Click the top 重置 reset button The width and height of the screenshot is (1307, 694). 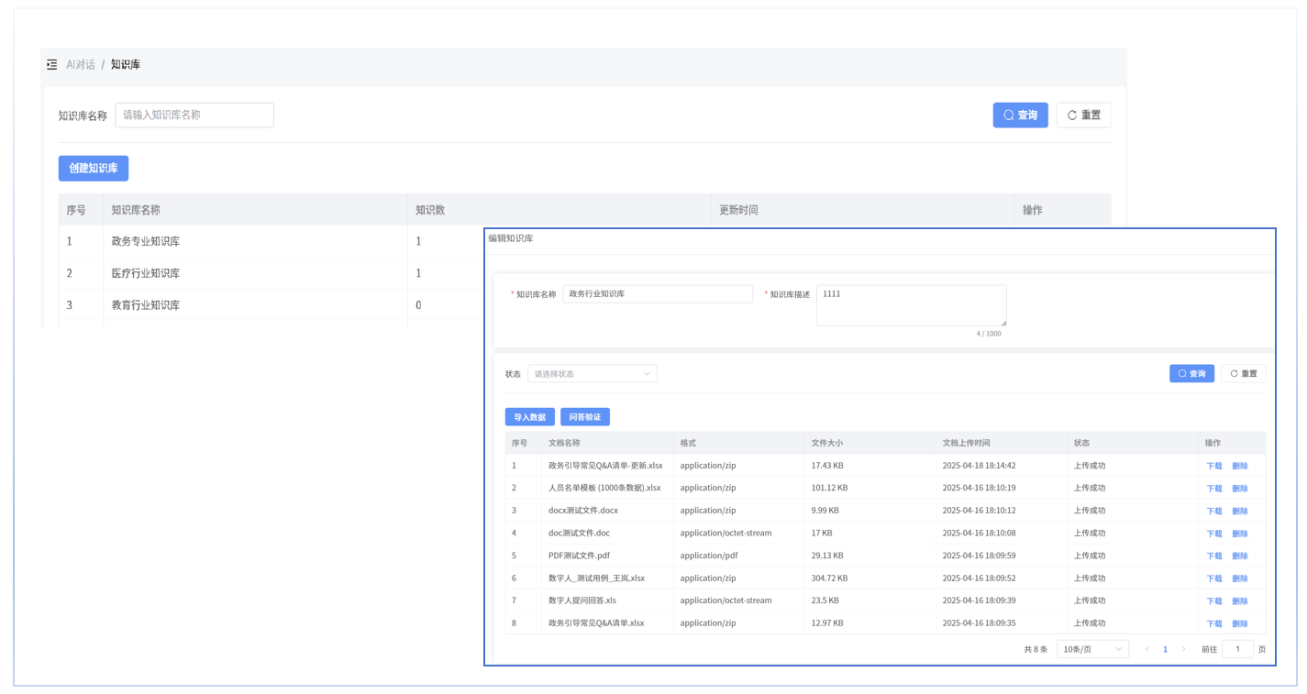click(1083, 116)
